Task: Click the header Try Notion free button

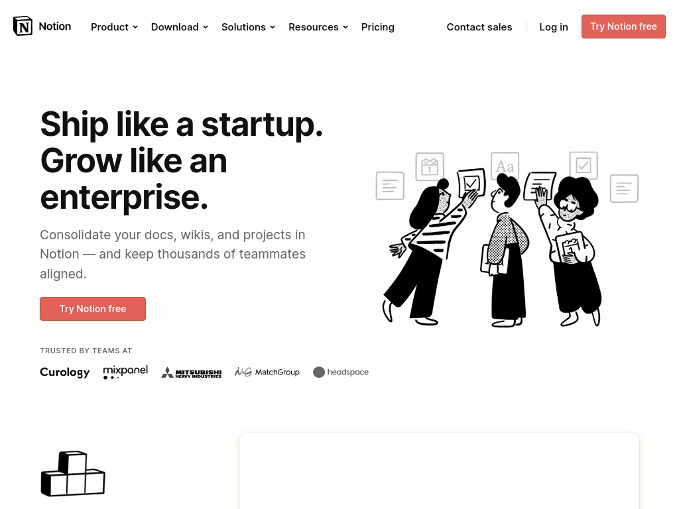Action: tap(623, 27)
